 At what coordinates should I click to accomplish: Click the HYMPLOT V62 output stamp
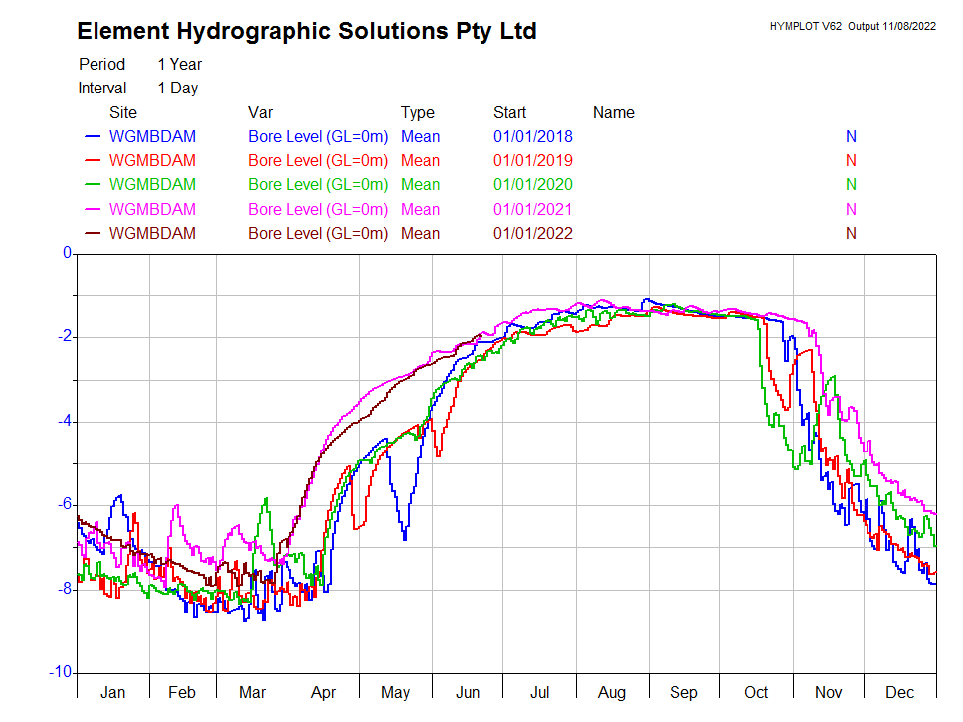click(853, 26)
